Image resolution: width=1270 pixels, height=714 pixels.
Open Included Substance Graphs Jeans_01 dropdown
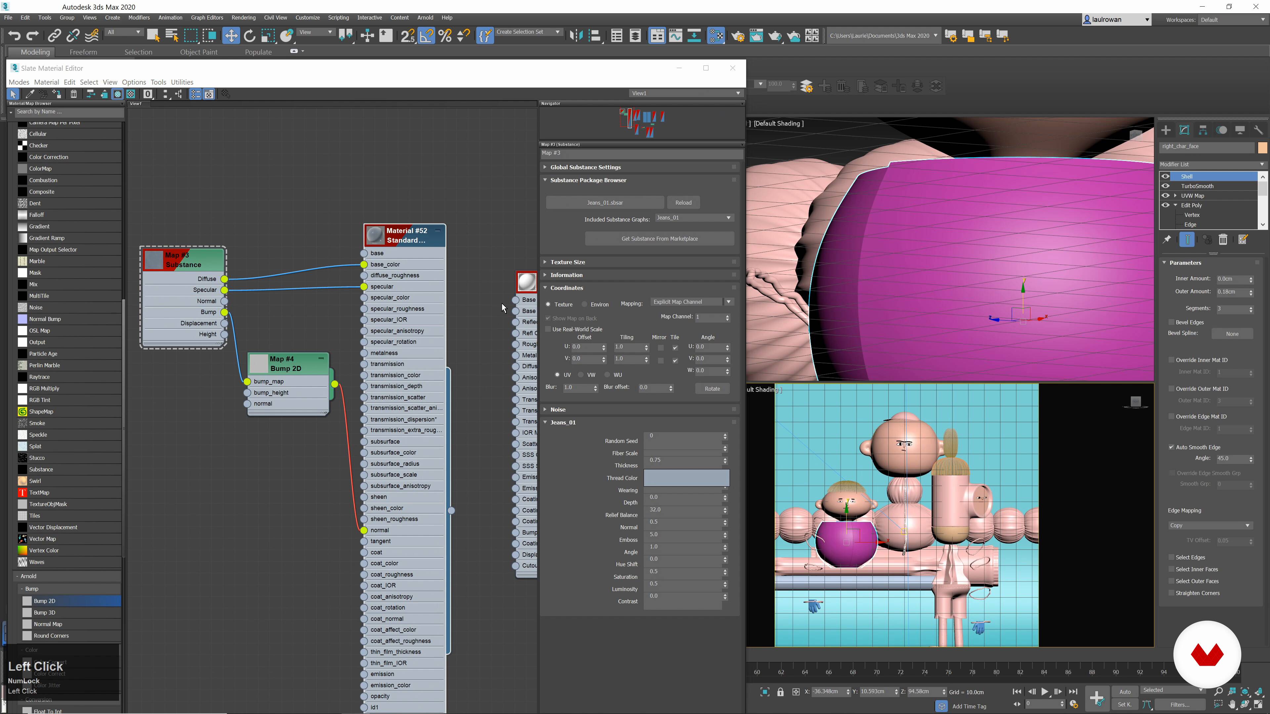[694, 218]
